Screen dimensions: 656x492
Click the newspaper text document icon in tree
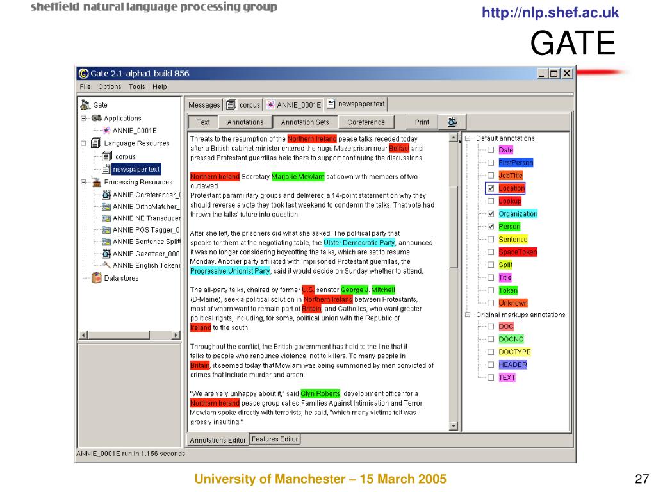point(106,169)
